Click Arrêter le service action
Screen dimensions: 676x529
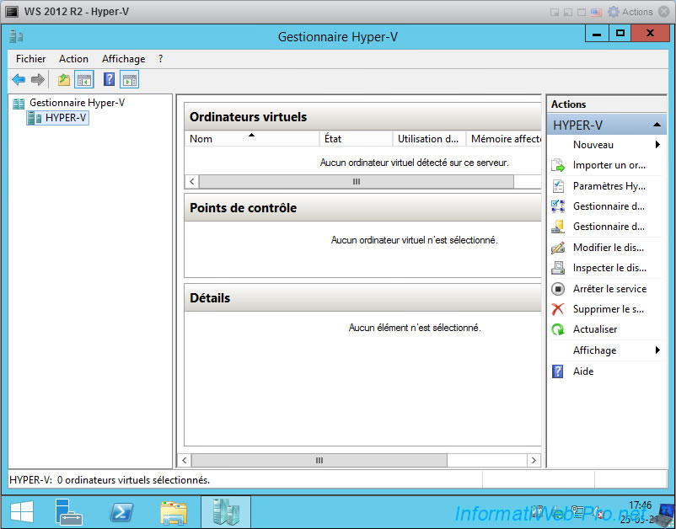[x=609, y=289]
